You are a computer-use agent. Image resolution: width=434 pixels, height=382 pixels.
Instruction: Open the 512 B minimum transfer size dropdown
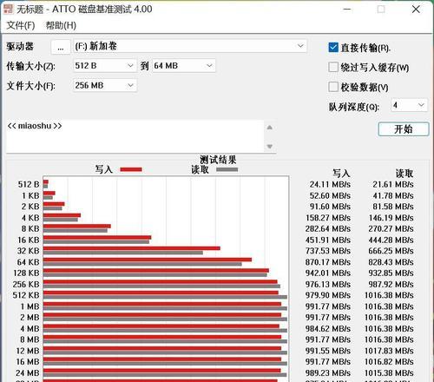point(104,66)
